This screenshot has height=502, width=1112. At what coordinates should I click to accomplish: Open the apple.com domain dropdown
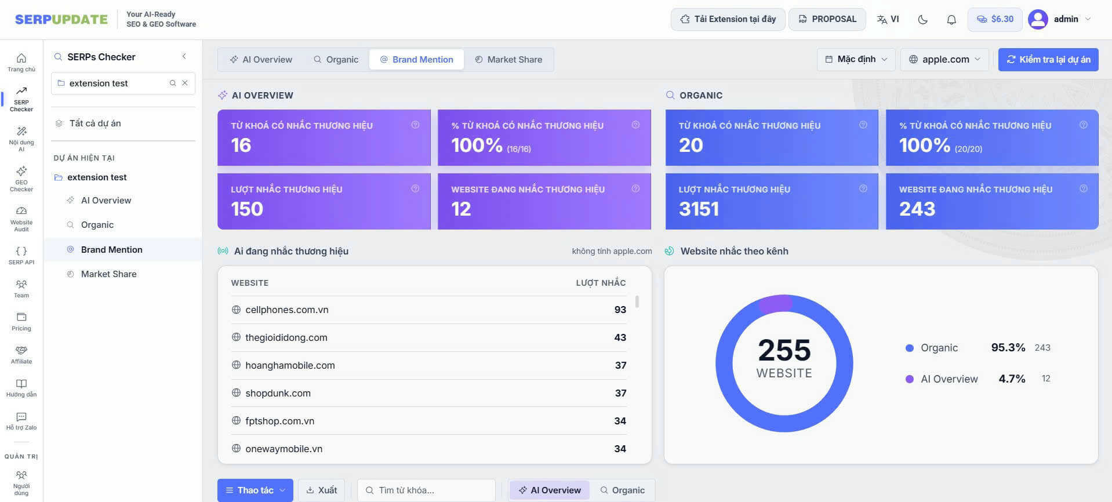tap(944, 59)
